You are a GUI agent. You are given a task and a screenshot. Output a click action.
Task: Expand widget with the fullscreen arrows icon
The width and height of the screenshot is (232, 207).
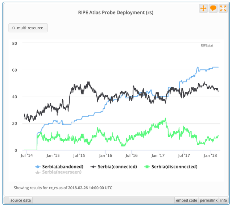pos(223,8)
